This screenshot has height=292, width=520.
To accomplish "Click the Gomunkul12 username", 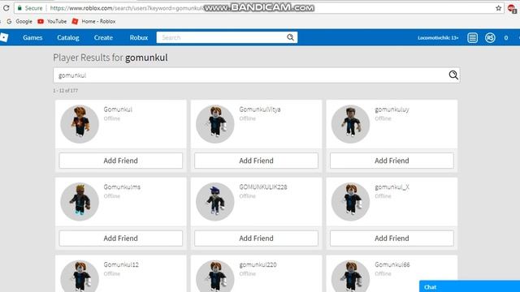I will coord(121,264).
